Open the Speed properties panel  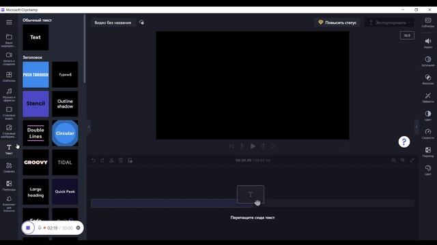pos(428,134)
